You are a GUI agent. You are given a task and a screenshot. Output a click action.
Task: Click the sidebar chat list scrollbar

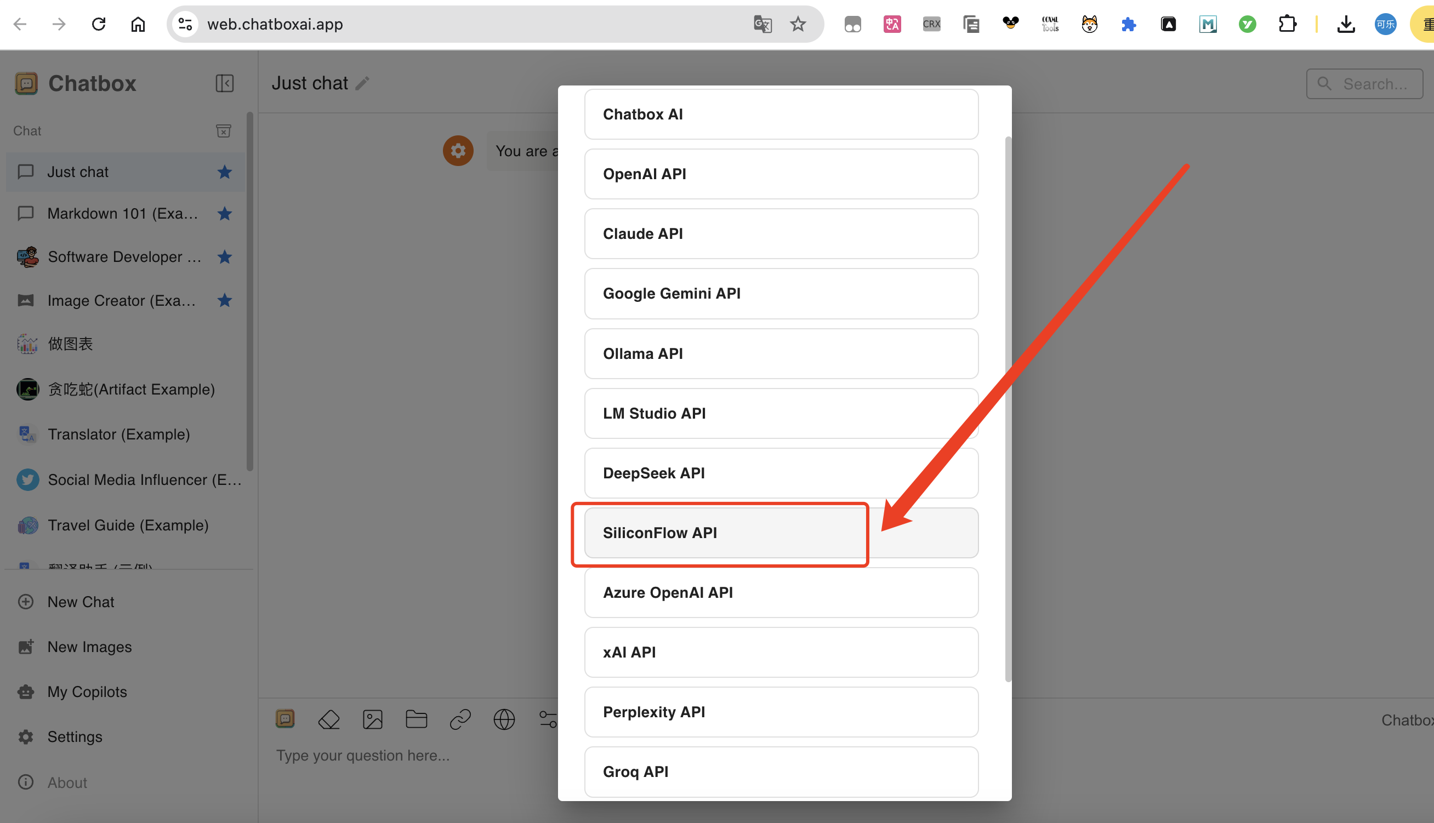[x=249, y=291]
